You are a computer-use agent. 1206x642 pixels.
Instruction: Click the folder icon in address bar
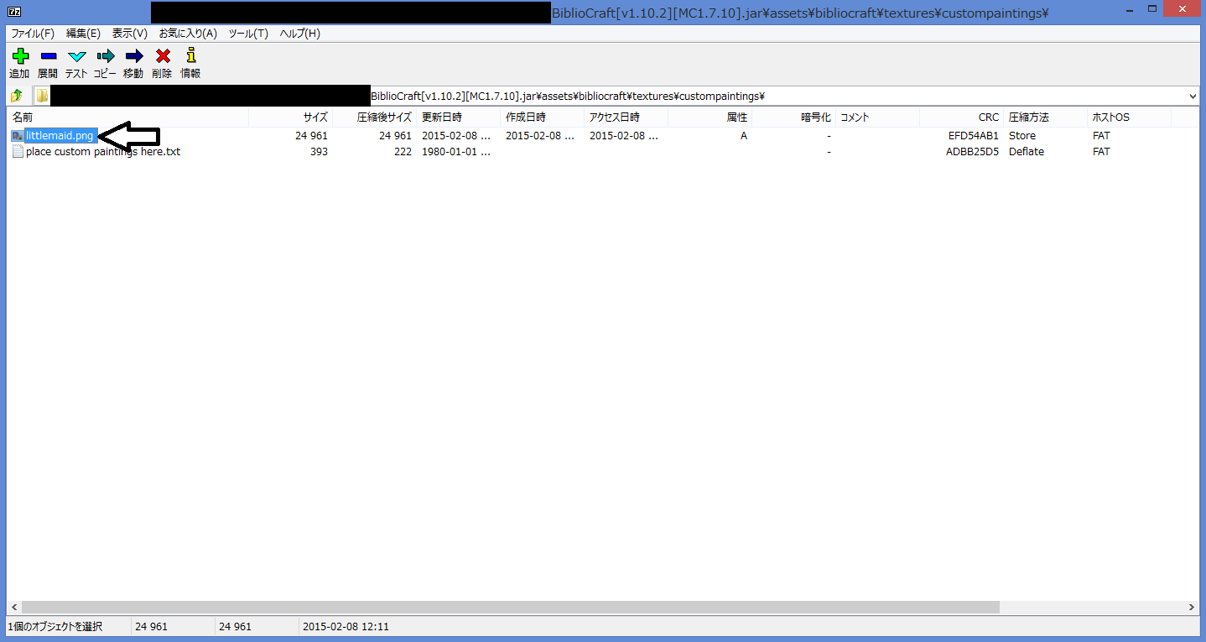point(42,96)
